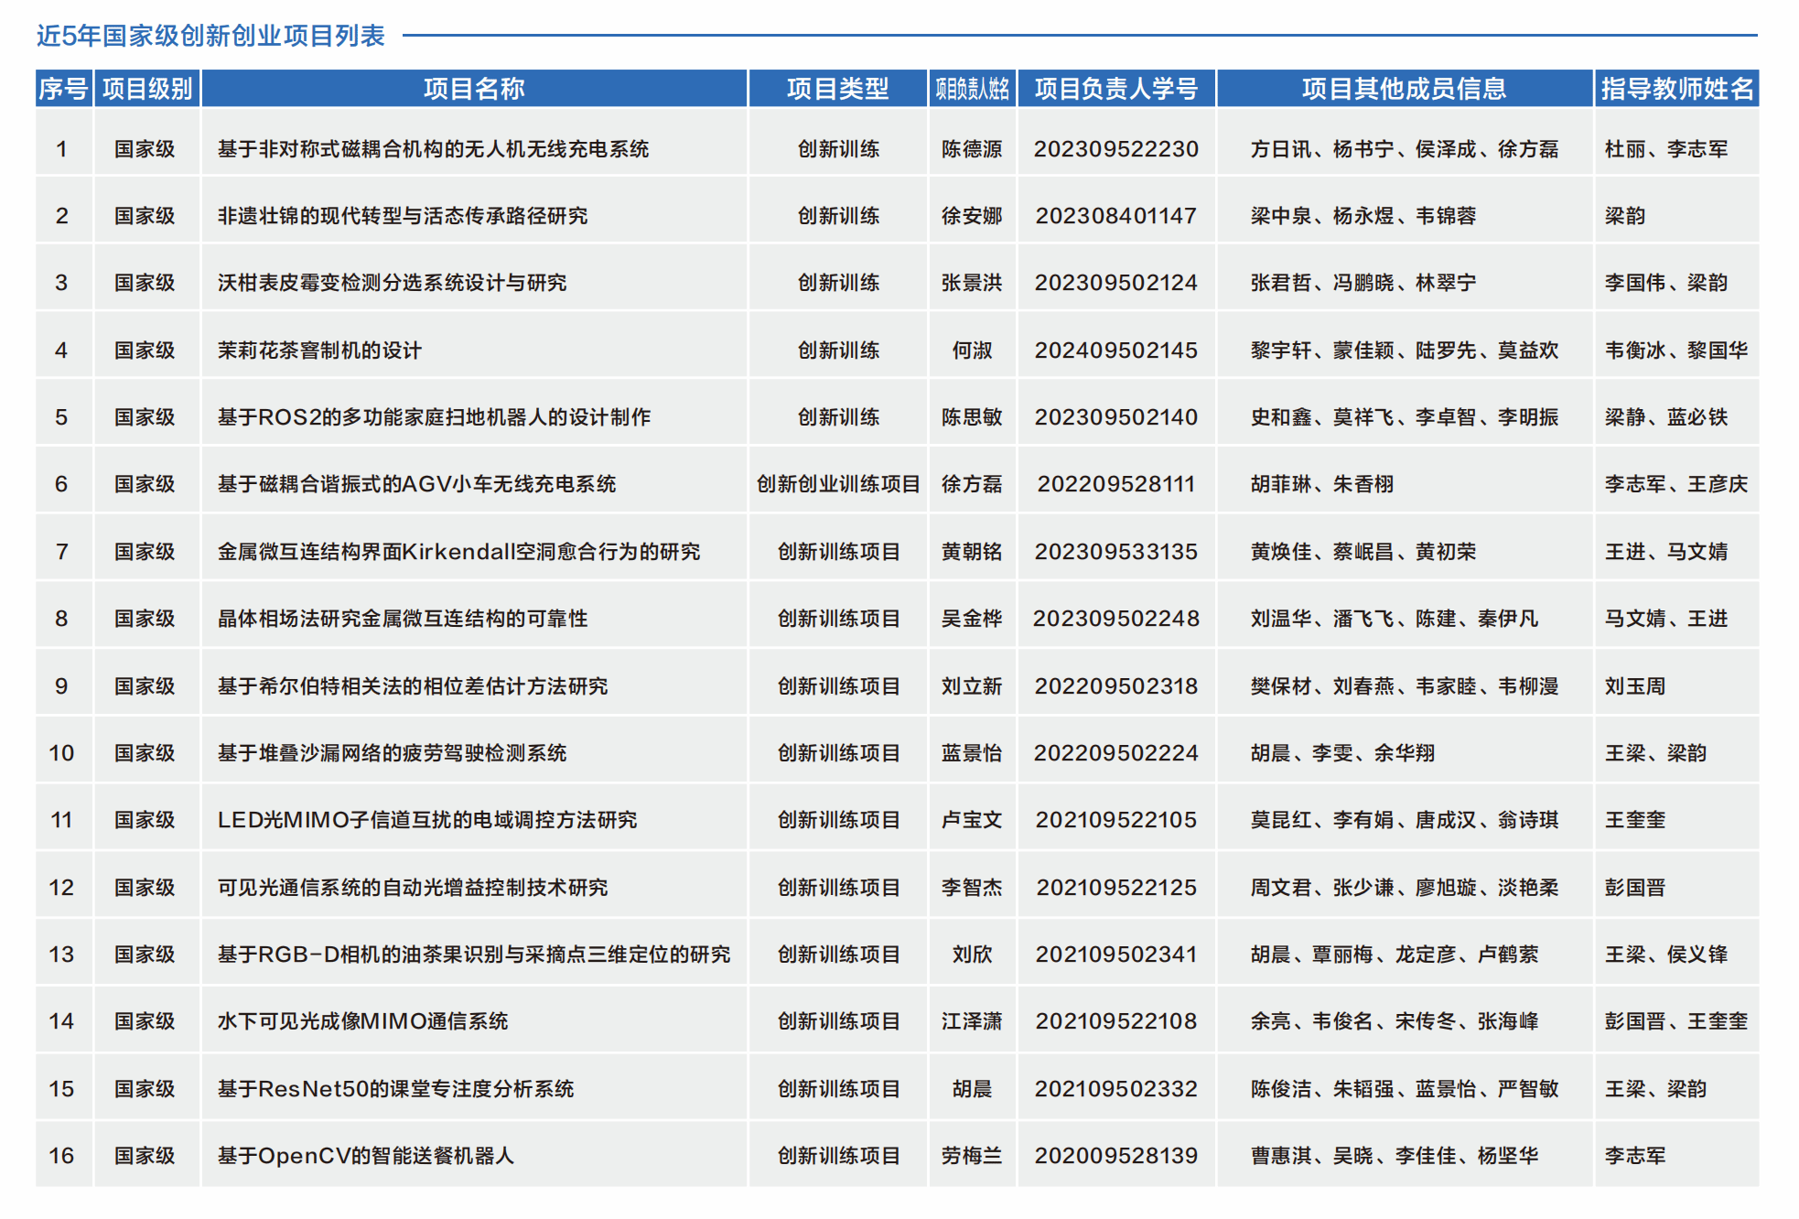Select the name 蓝景怡 in row 10
The height and width of the screenshot is (1219, 1799).
972,753
